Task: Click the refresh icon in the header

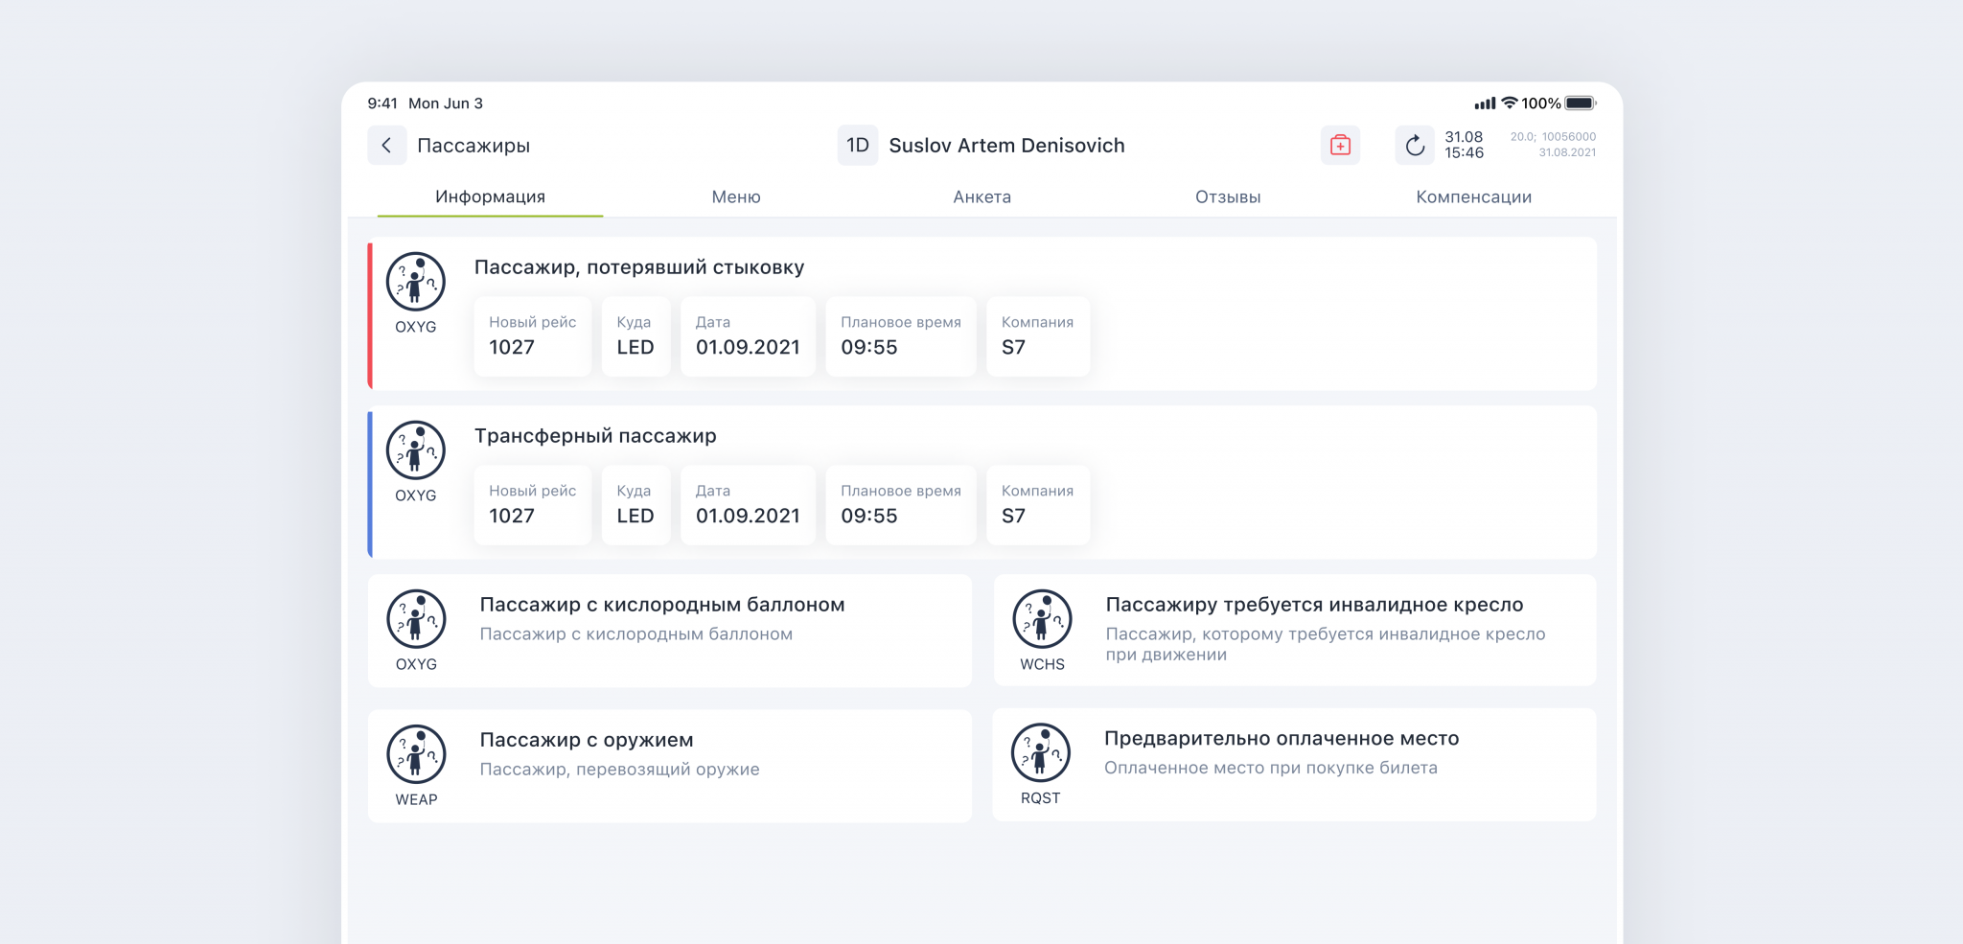Action: coord(1416,145)
